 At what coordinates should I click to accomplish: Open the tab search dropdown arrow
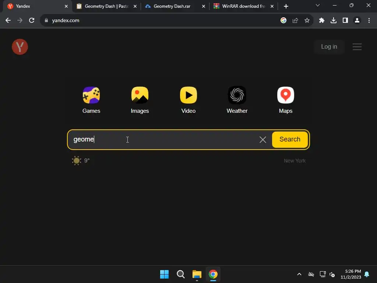coord(318,5)
